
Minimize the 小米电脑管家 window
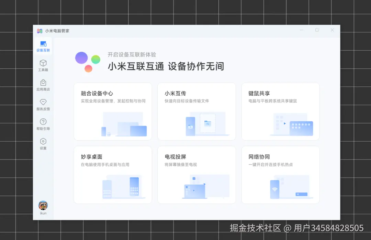(302, 30)
